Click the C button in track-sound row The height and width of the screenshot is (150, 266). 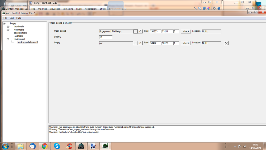140,31
